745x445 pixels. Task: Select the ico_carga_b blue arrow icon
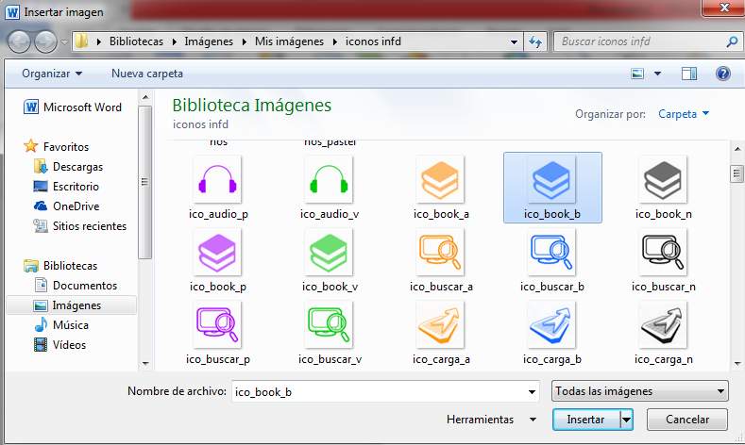(552, 325)
